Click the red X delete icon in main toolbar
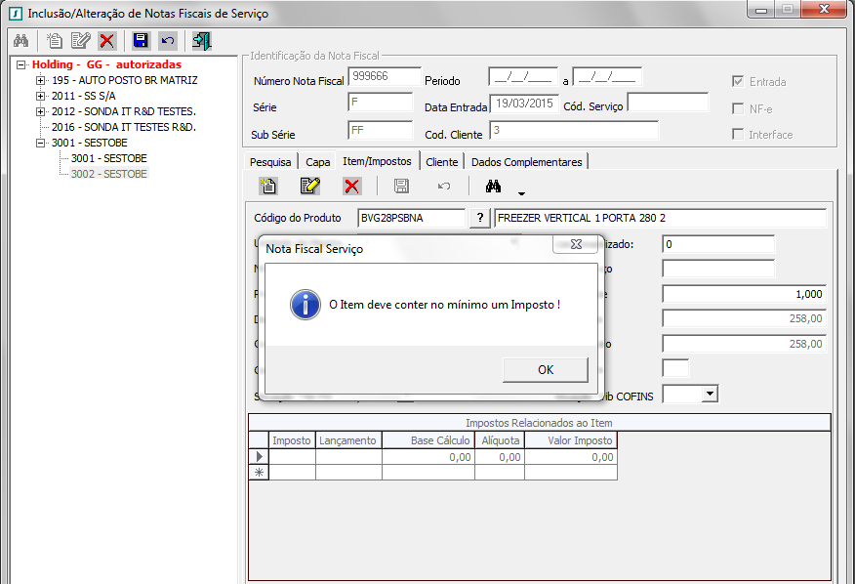This screenshot has height=584, width=855. click(107, 41)
